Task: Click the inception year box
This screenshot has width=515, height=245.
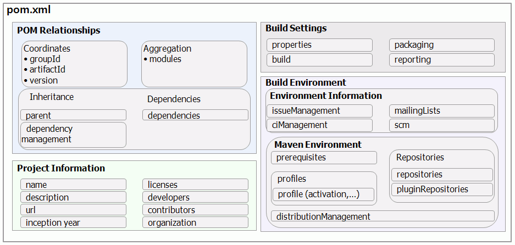Action: click(x=73, y=222)
